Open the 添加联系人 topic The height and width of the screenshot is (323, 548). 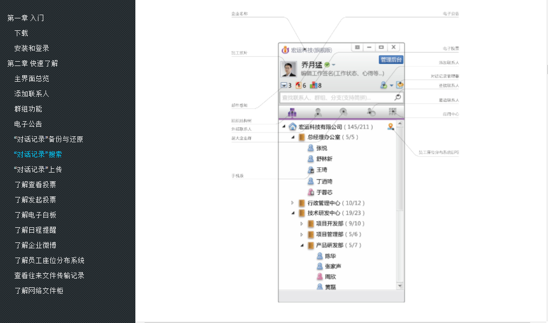click(x=31, y=94)
